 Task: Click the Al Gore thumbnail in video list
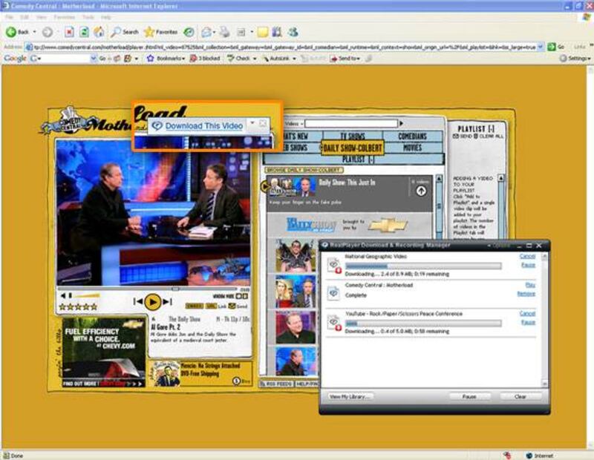click(x=296, y=327)
